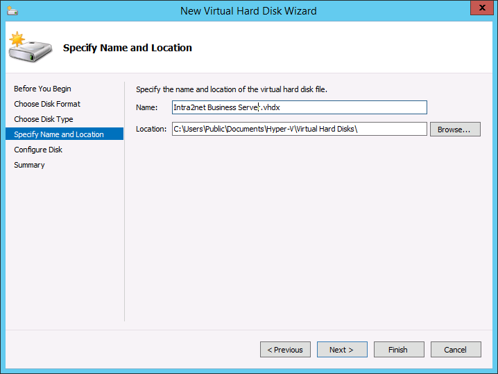Proceed with the Next button
This screenshot has width=498, height=374.
[342, 350]
